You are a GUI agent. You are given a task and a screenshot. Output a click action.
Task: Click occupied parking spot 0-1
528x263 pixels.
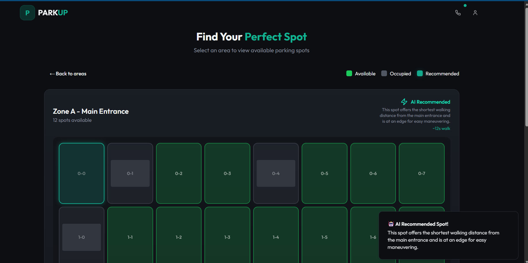(x=130, y=173)
